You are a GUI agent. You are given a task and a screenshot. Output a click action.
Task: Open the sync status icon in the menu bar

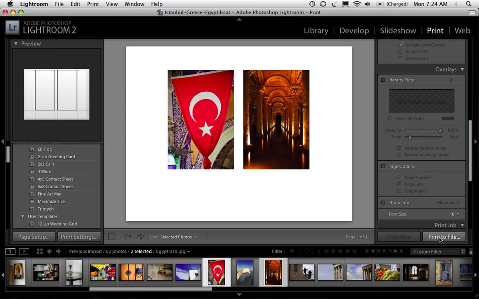[323, 4]
